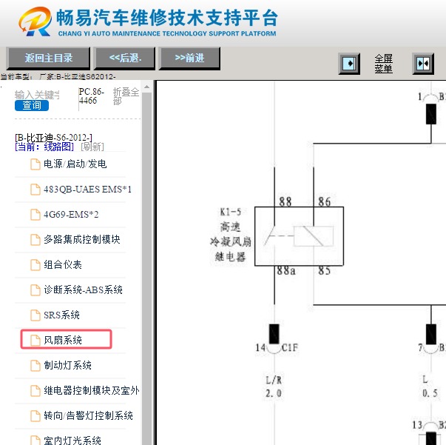Screen dimensions: 446x445
Task: Open the 电源/启动/发电 tree item
Action: [x=75, y=164]
